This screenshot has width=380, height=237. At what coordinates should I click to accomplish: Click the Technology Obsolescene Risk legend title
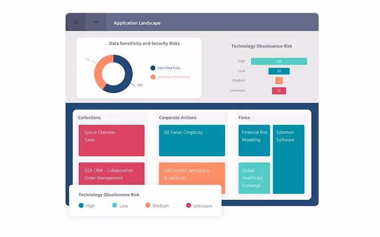tap(109, 195)
